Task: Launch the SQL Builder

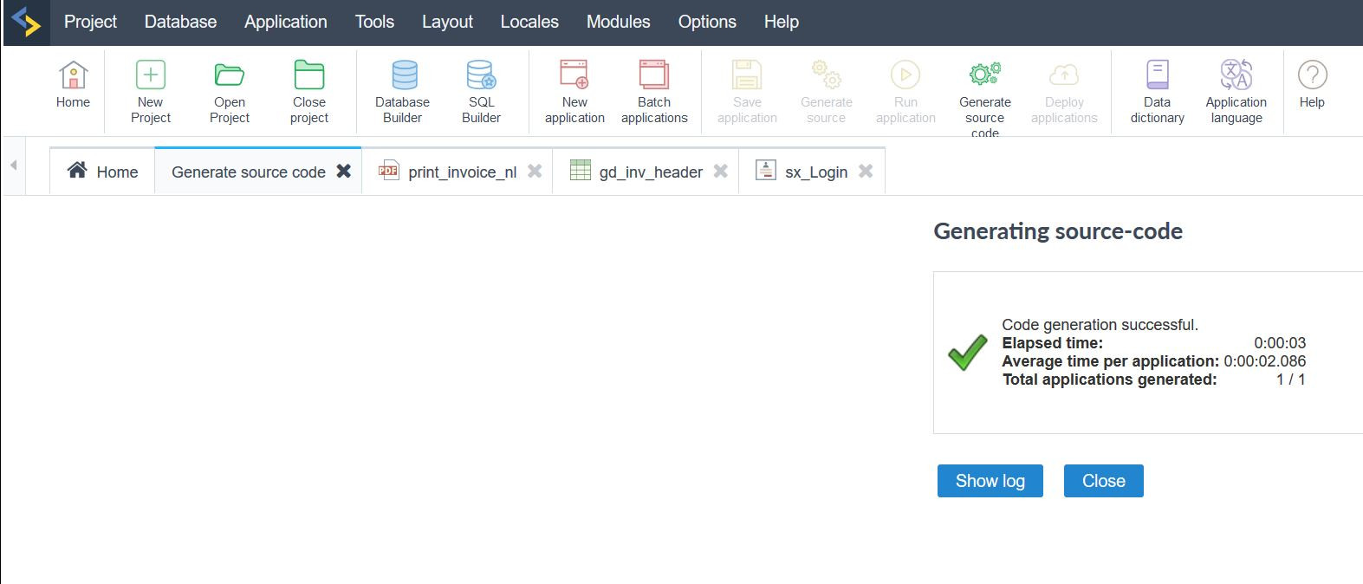Action: tap(481, 93)
